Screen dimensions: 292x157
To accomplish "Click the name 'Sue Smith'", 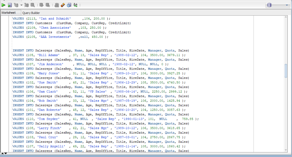I will [x=48, y=82].
